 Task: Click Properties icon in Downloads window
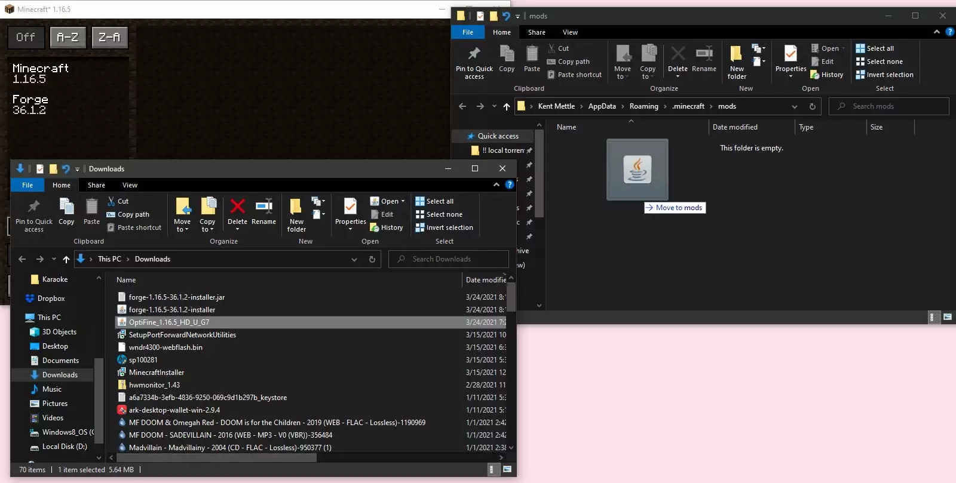(350, 207)
